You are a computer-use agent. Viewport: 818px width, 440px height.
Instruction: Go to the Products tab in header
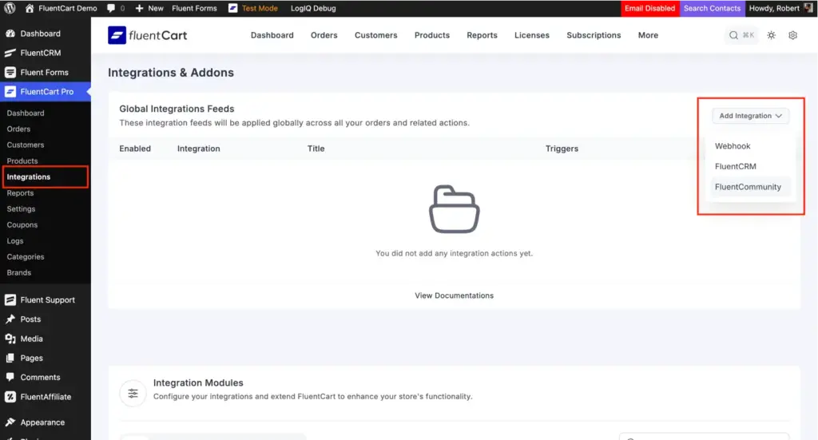point(432,35)
